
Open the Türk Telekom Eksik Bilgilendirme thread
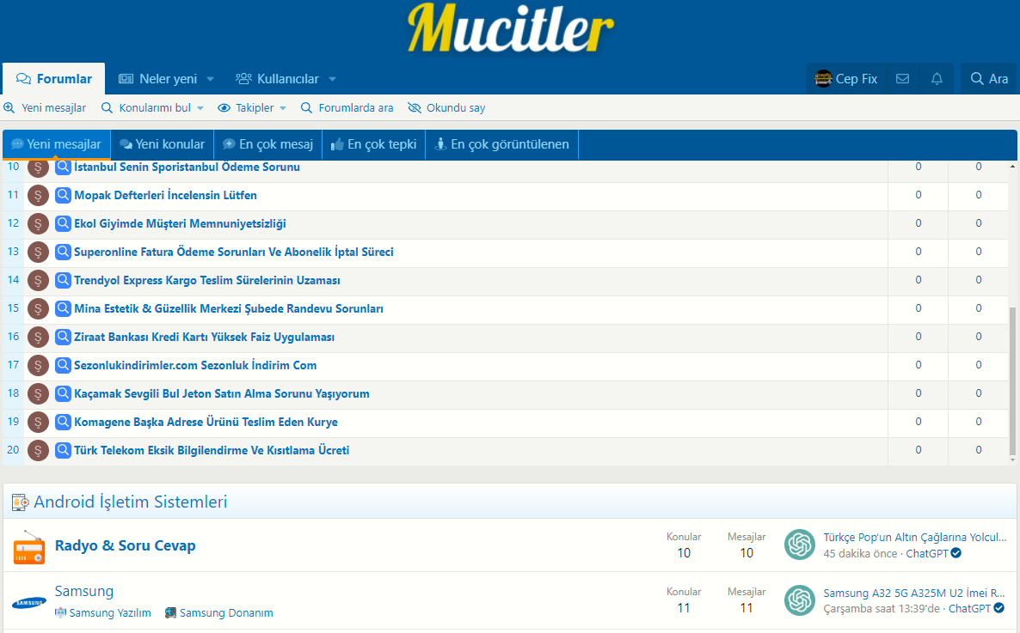(212, 450)
